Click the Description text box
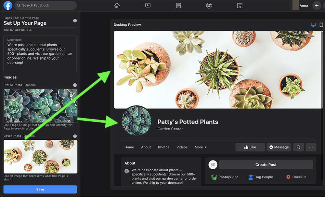 [x=40, y=53]
